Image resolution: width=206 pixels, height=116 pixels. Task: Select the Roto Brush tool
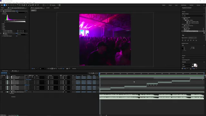click(x=35, y=5)
